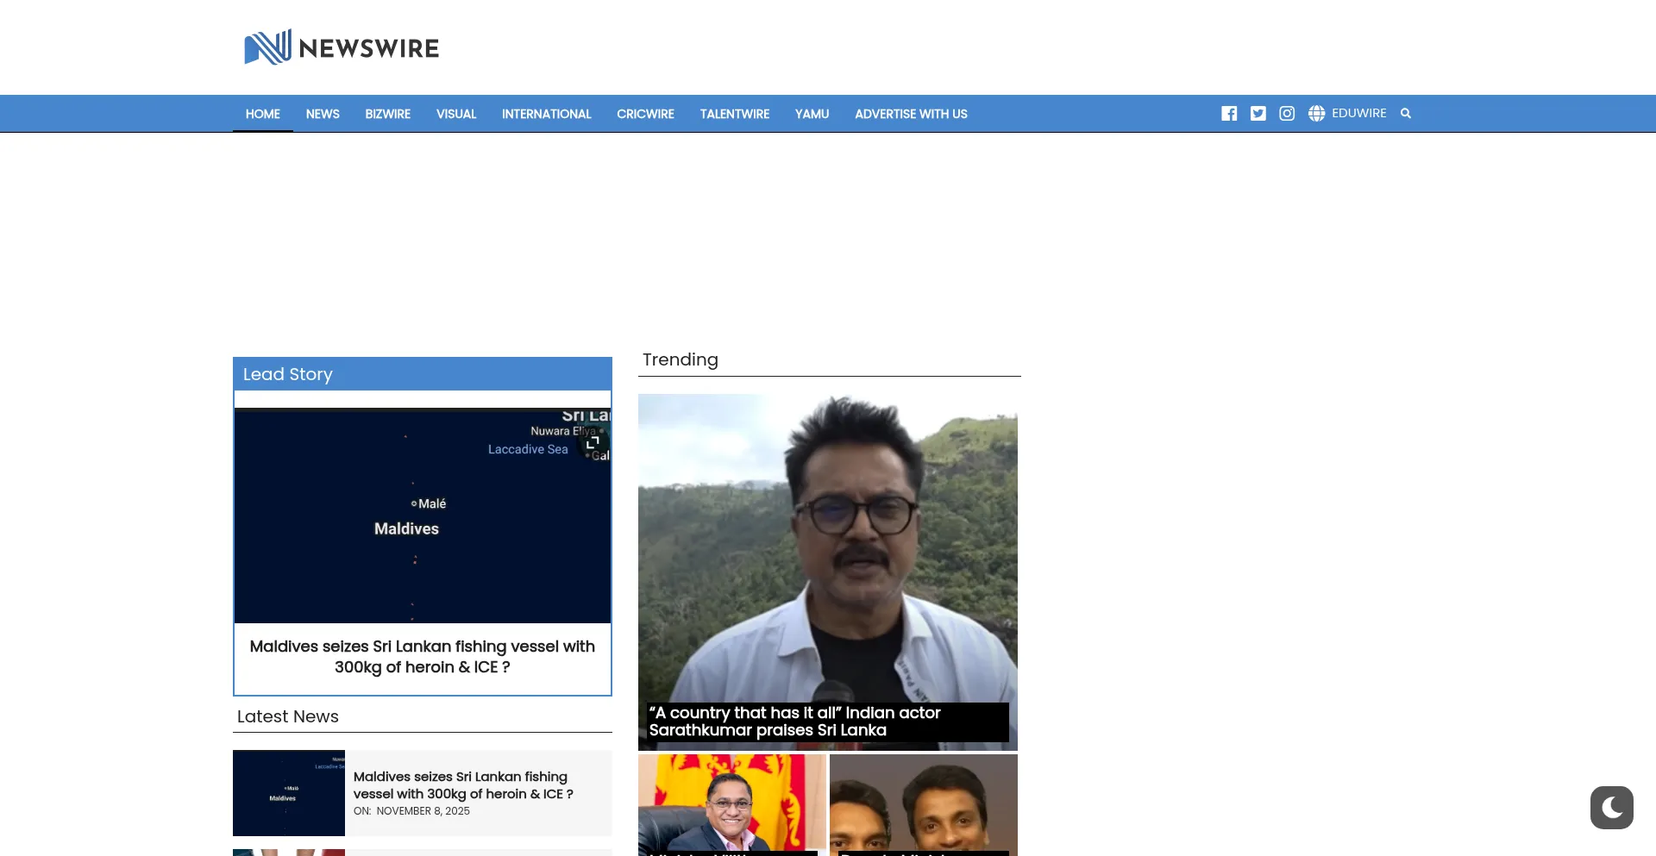The width and height of the screenshot is (1656, 856).
Task: Open the YAMU menu item
Action: coord(812,114)
